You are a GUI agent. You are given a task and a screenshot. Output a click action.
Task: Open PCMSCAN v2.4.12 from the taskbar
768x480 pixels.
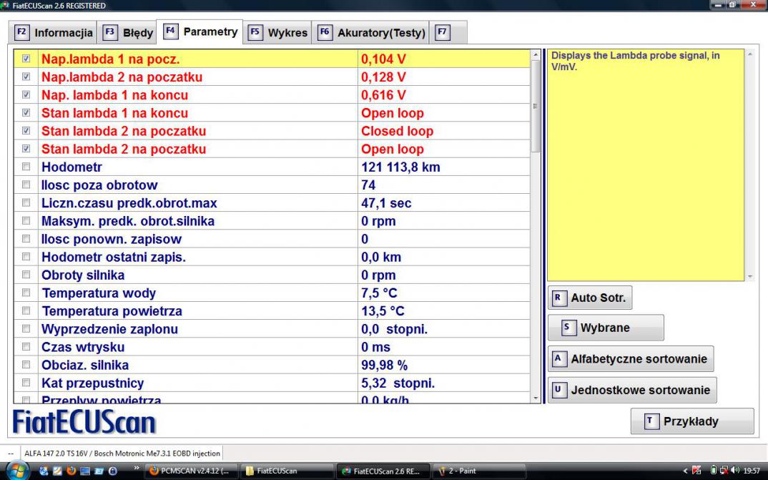(190, 471)
